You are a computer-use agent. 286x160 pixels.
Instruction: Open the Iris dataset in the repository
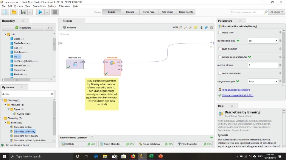[16, 57]
